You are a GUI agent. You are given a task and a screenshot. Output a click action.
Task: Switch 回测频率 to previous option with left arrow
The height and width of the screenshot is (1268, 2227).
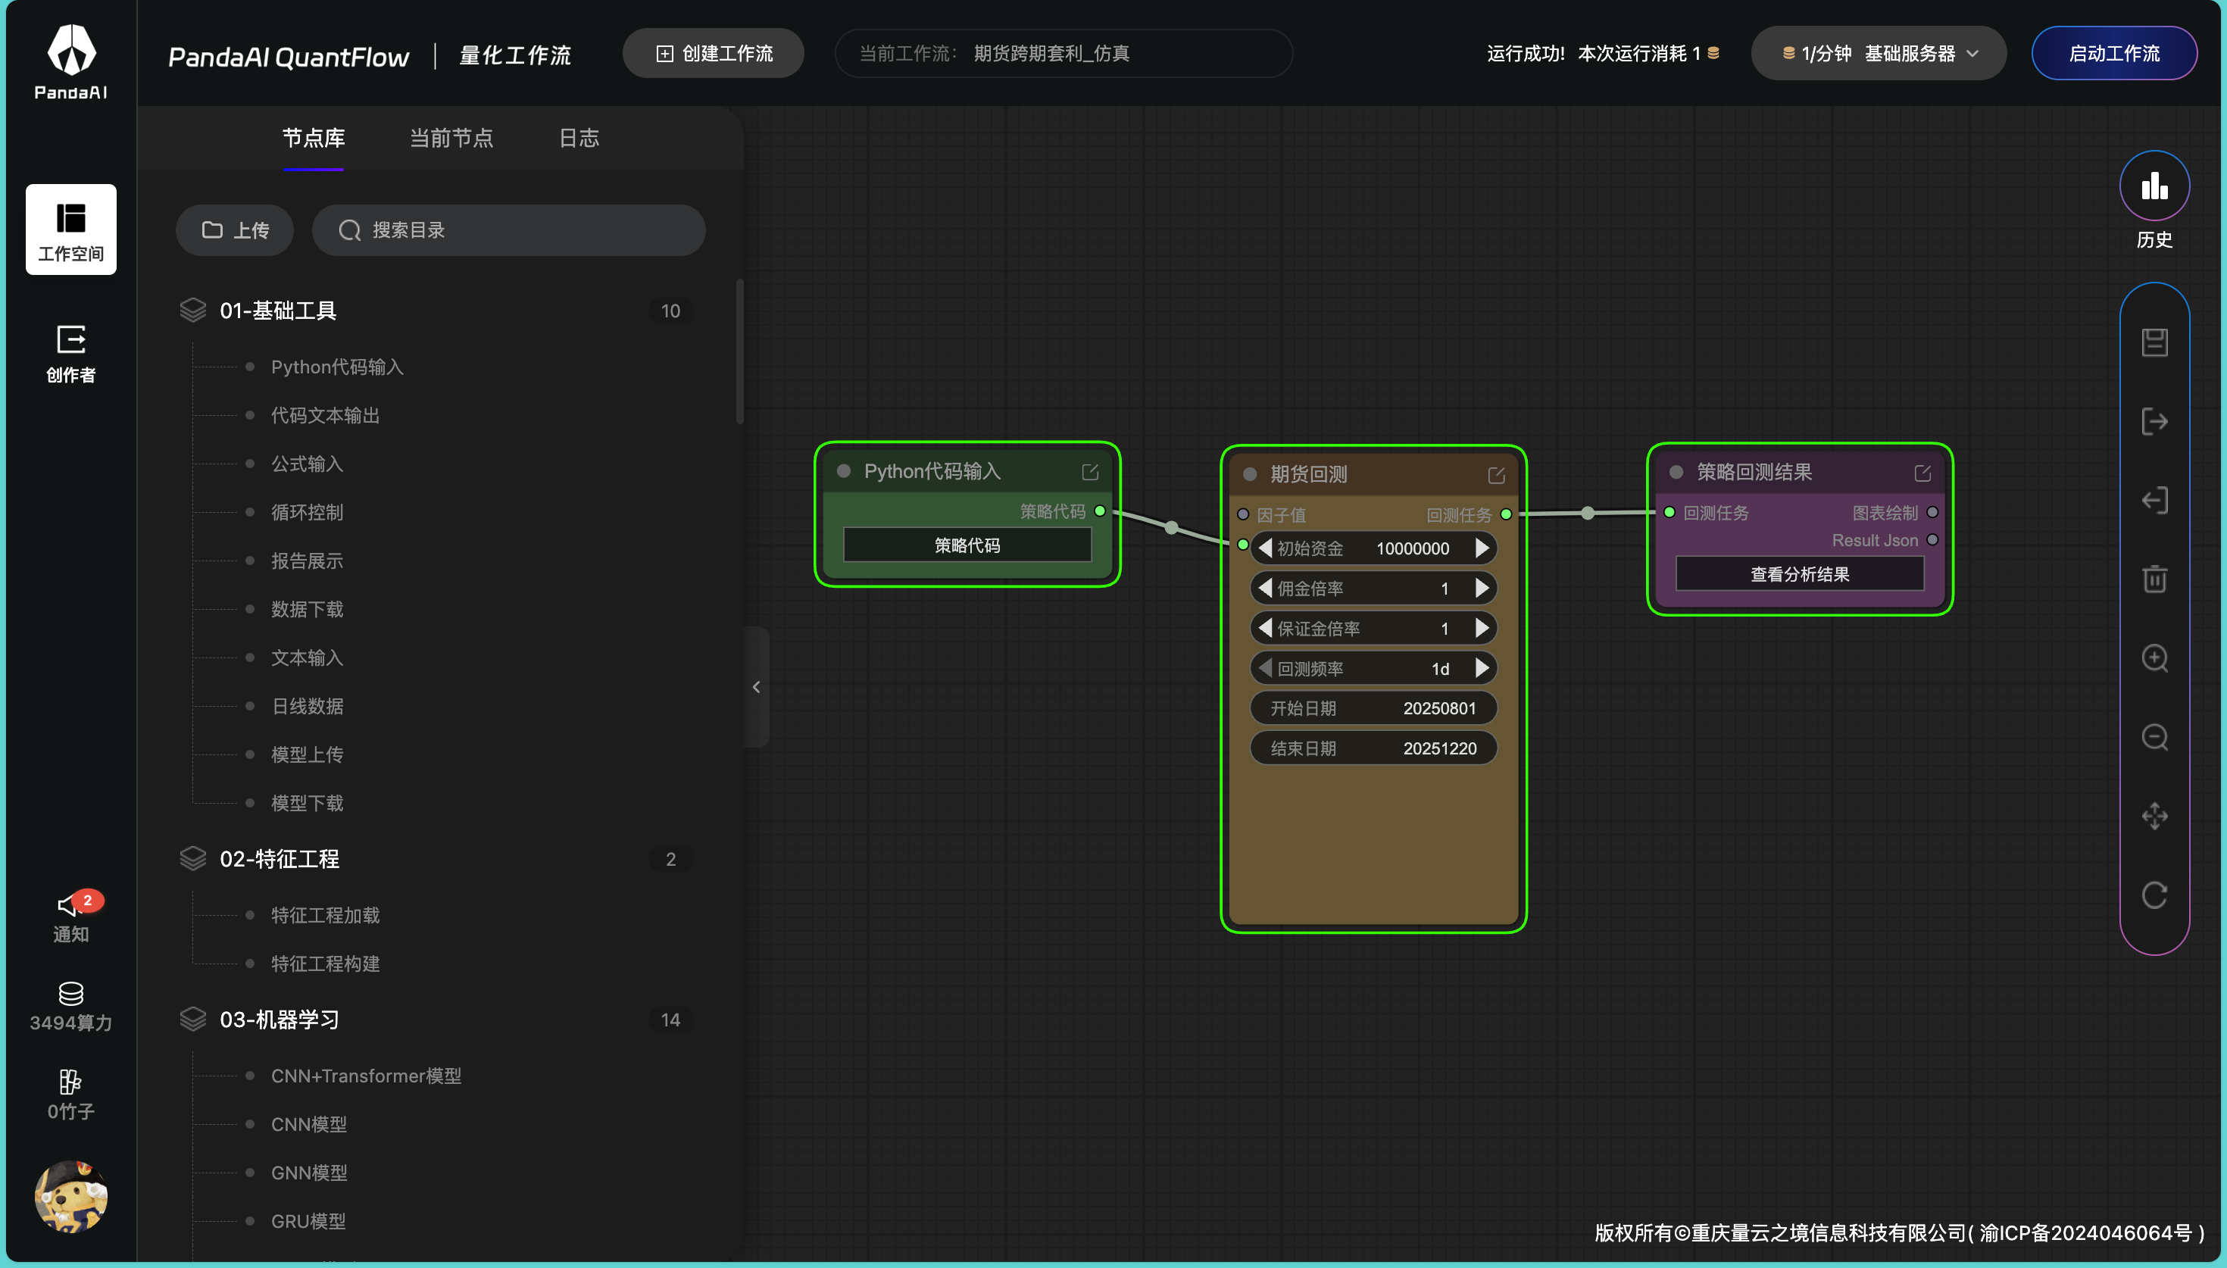pyautogui.click(x=1265, y=668)
